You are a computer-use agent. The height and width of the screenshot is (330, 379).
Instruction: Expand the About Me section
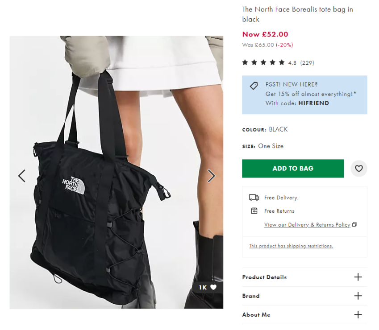pos(304,314)
